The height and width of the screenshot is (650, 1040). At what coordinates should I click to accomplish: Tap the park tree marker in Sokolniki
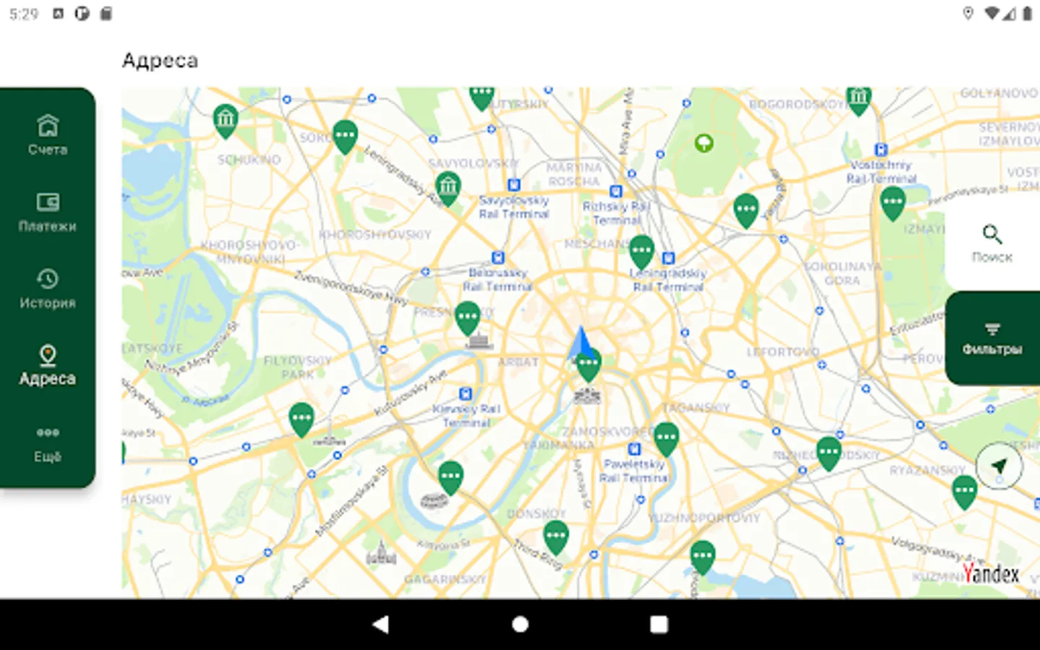click(704, 142)
